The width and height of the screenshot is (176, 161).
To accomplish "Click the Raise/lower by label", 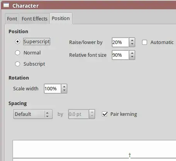I will 86,42.
